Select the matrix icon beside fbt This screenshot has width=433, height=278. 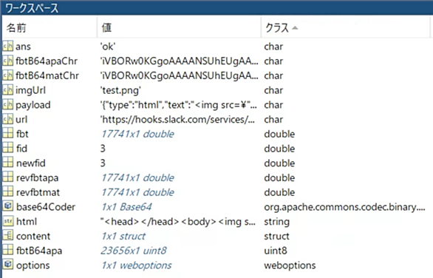[x=8, y=134]
